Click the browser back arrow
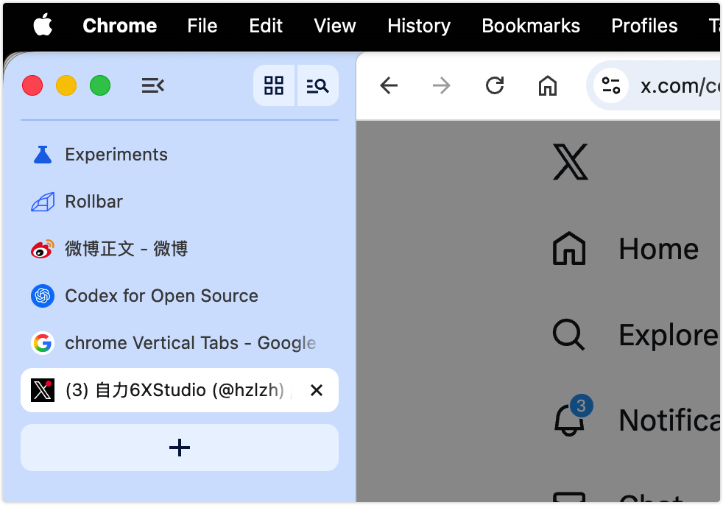723x505 pixels. coord(389,86)
